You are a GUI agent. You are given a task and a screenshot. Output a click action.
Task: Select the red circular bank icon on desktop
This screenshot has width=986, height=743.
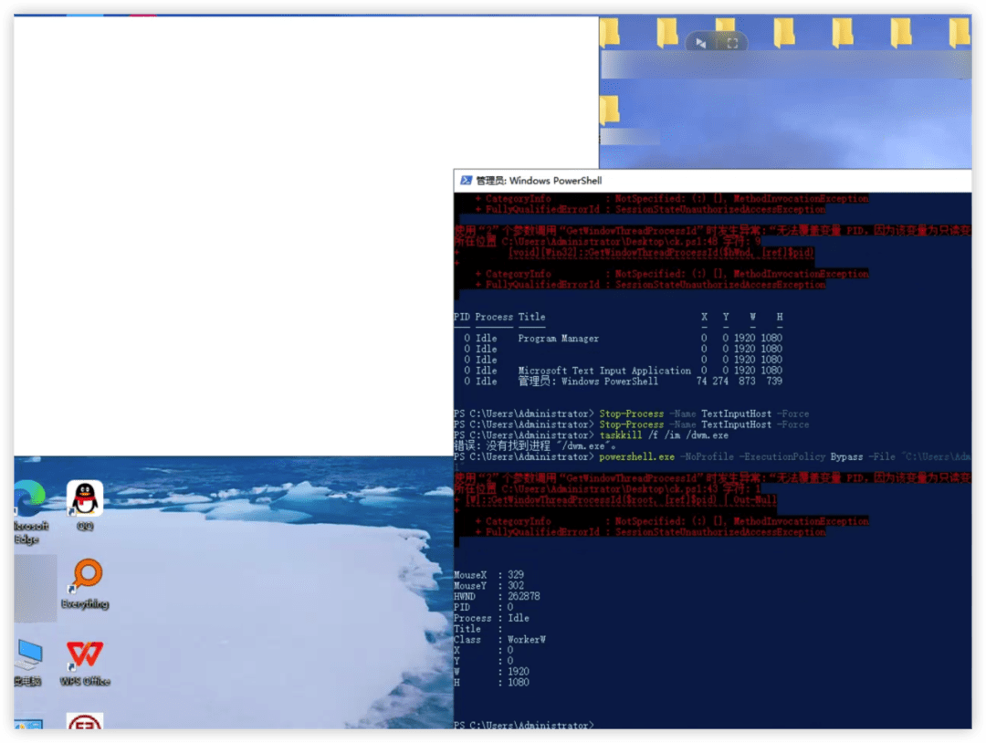85,722
